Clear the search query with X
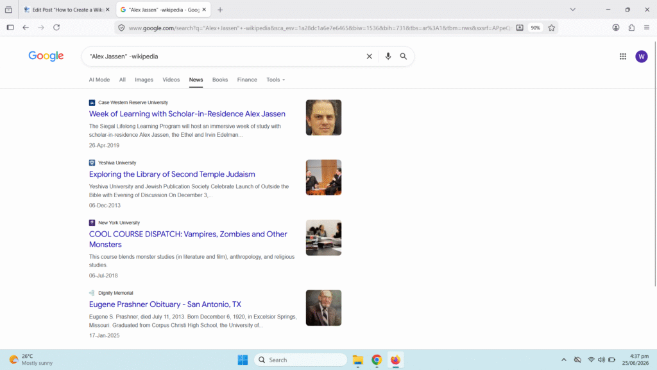 (369, 57)
